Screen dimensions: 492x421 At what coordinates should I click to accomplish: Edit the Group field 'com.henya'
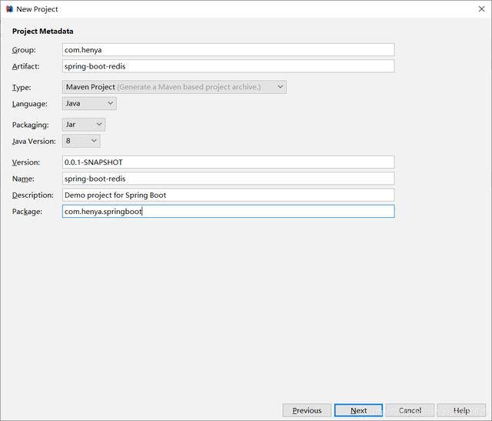pyautogui.click(x=228, y=50)
